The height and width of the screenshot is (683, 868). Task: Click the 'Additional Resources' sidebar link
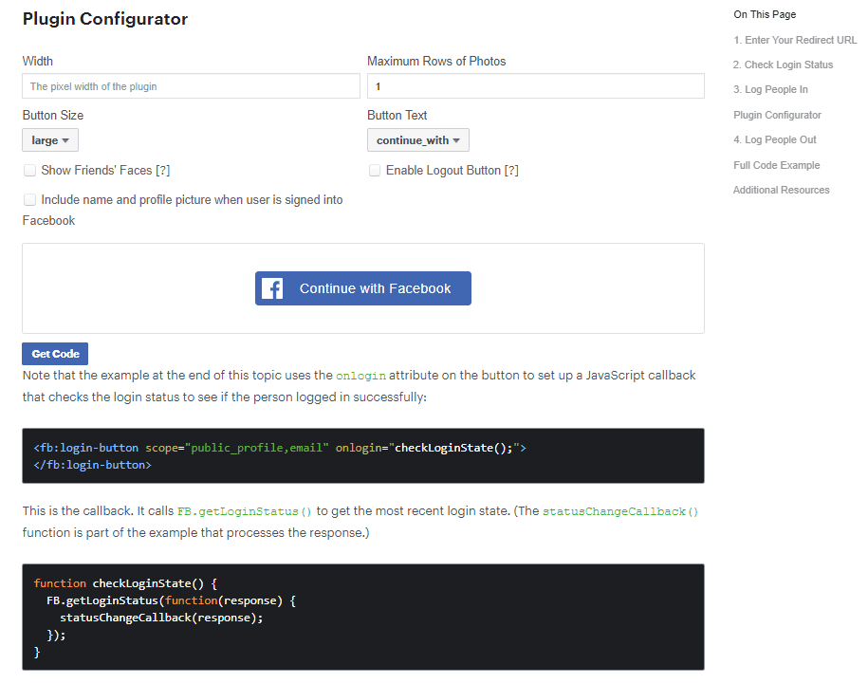(782, 190)
